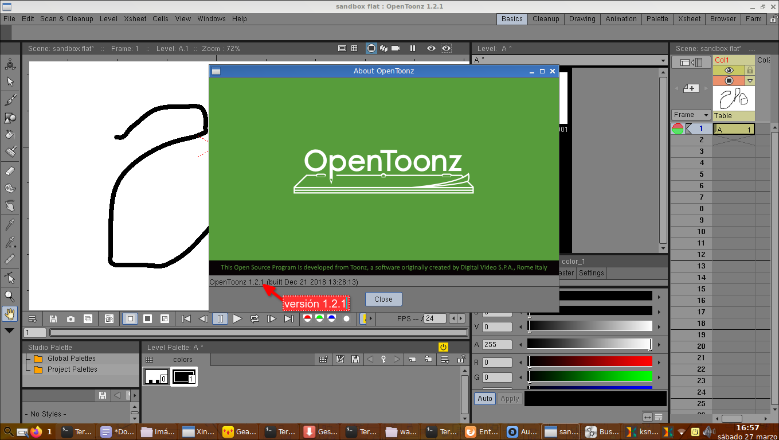Select color style swatch 1 in palette

click(x=184, y=376)
